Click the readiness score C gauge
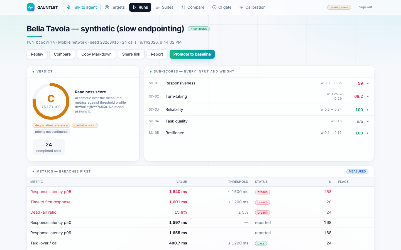 [51, 101]
